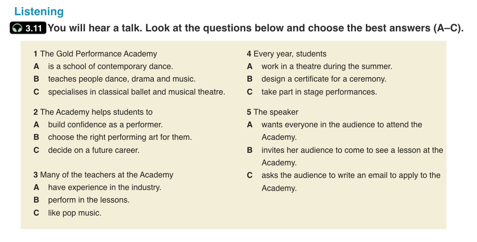Pick the "decide on a future career" answer
477x242 pixels.
point(94,150)
